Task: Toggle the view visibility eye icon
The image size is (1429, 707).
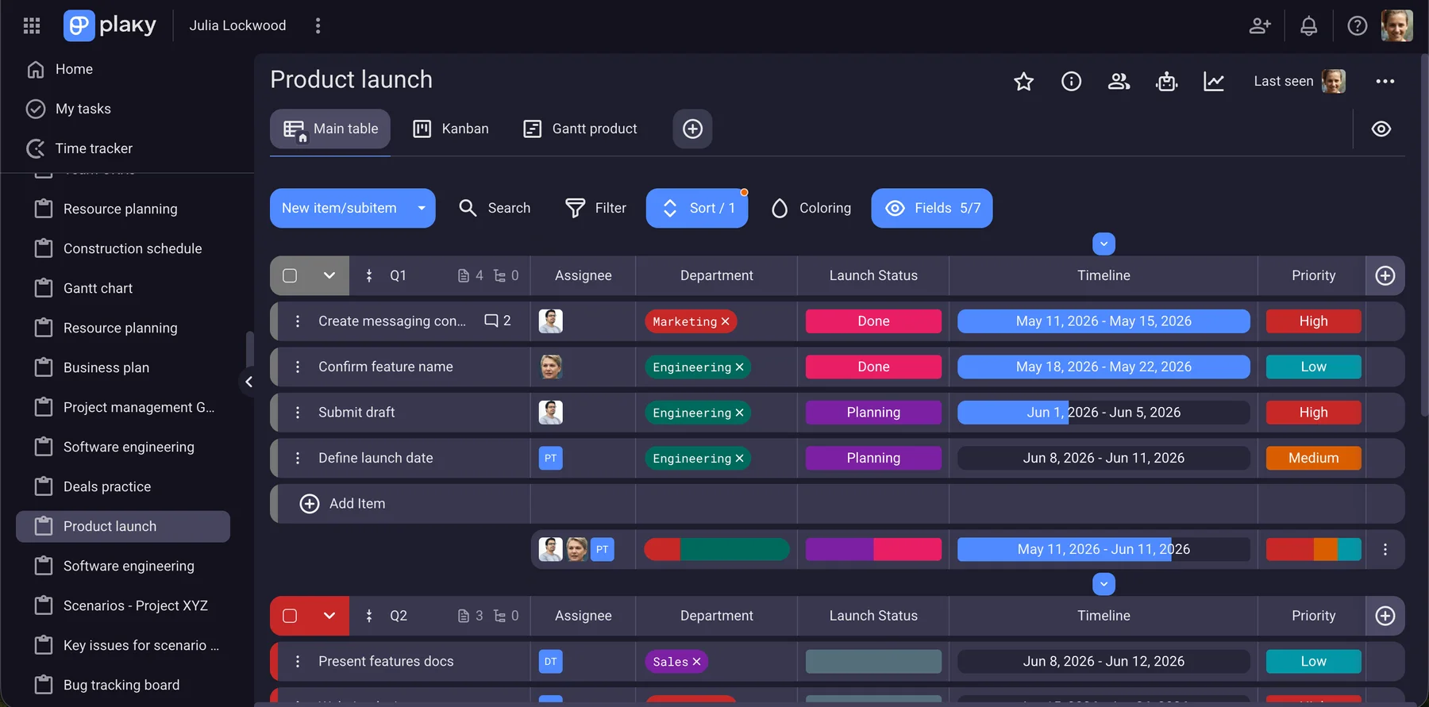Action: 1381,129
